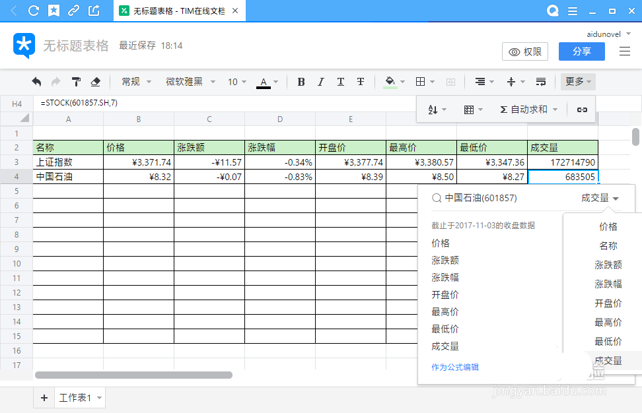Click the share-out icon in title bar

pos(94,11)
